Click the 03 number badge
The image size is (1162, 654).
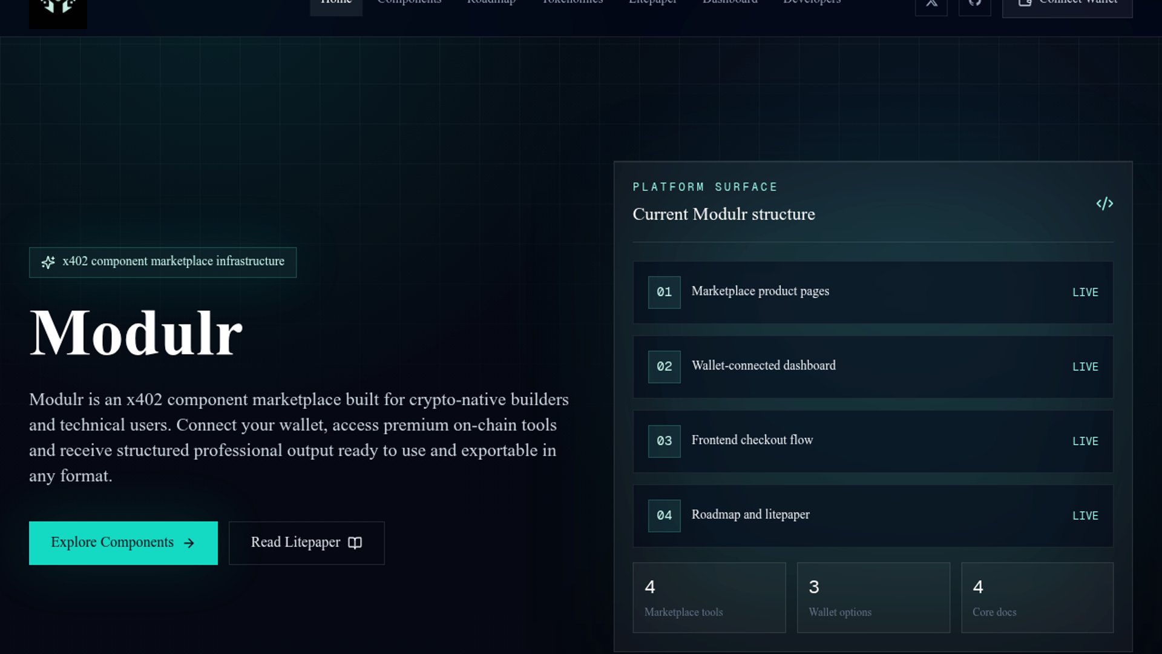[x=664, y=441]
